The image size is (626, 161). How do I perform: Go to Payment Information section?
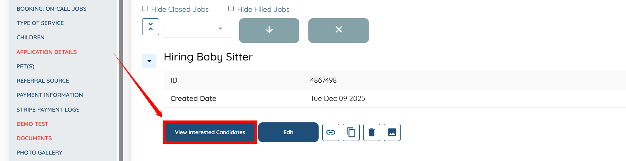coord(50,95)
